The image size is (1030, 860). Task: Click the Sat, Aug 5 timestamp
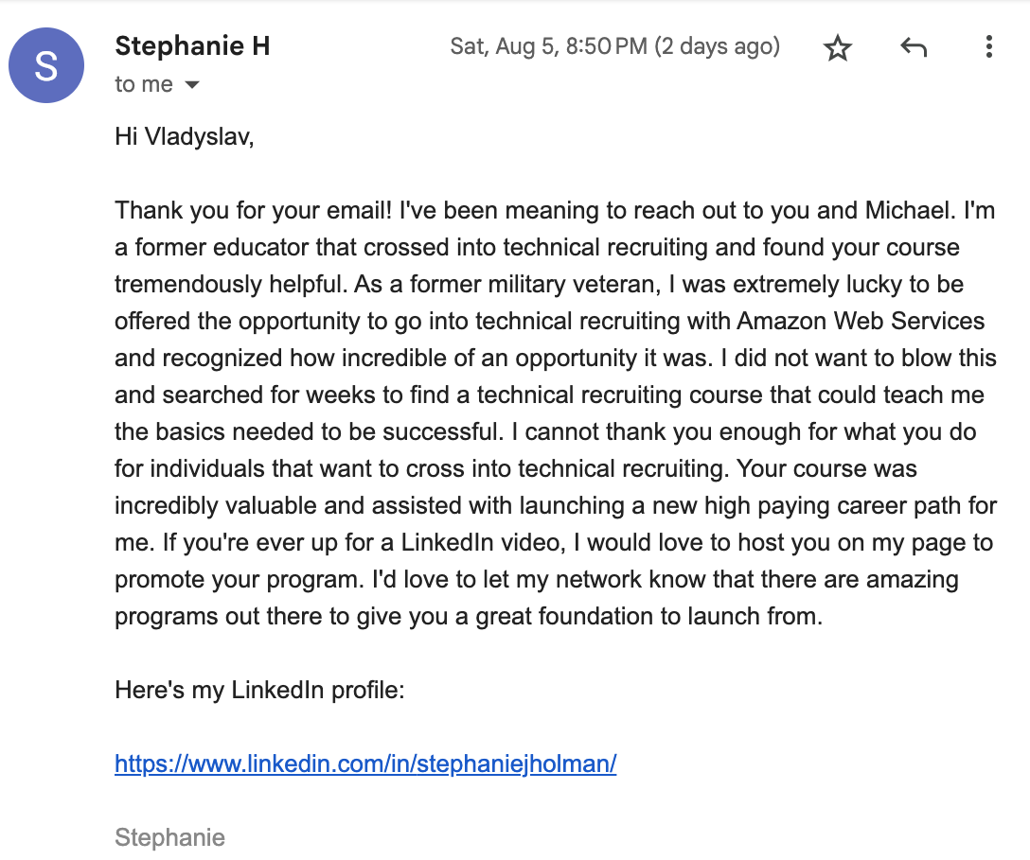point(548,46)
